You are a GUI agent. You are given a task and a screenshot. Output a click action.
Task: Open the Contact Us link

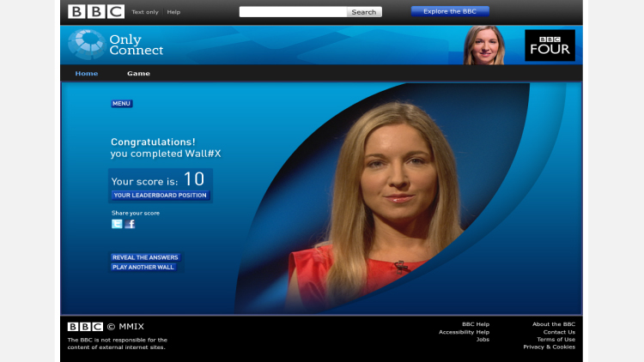pos(559,332)
